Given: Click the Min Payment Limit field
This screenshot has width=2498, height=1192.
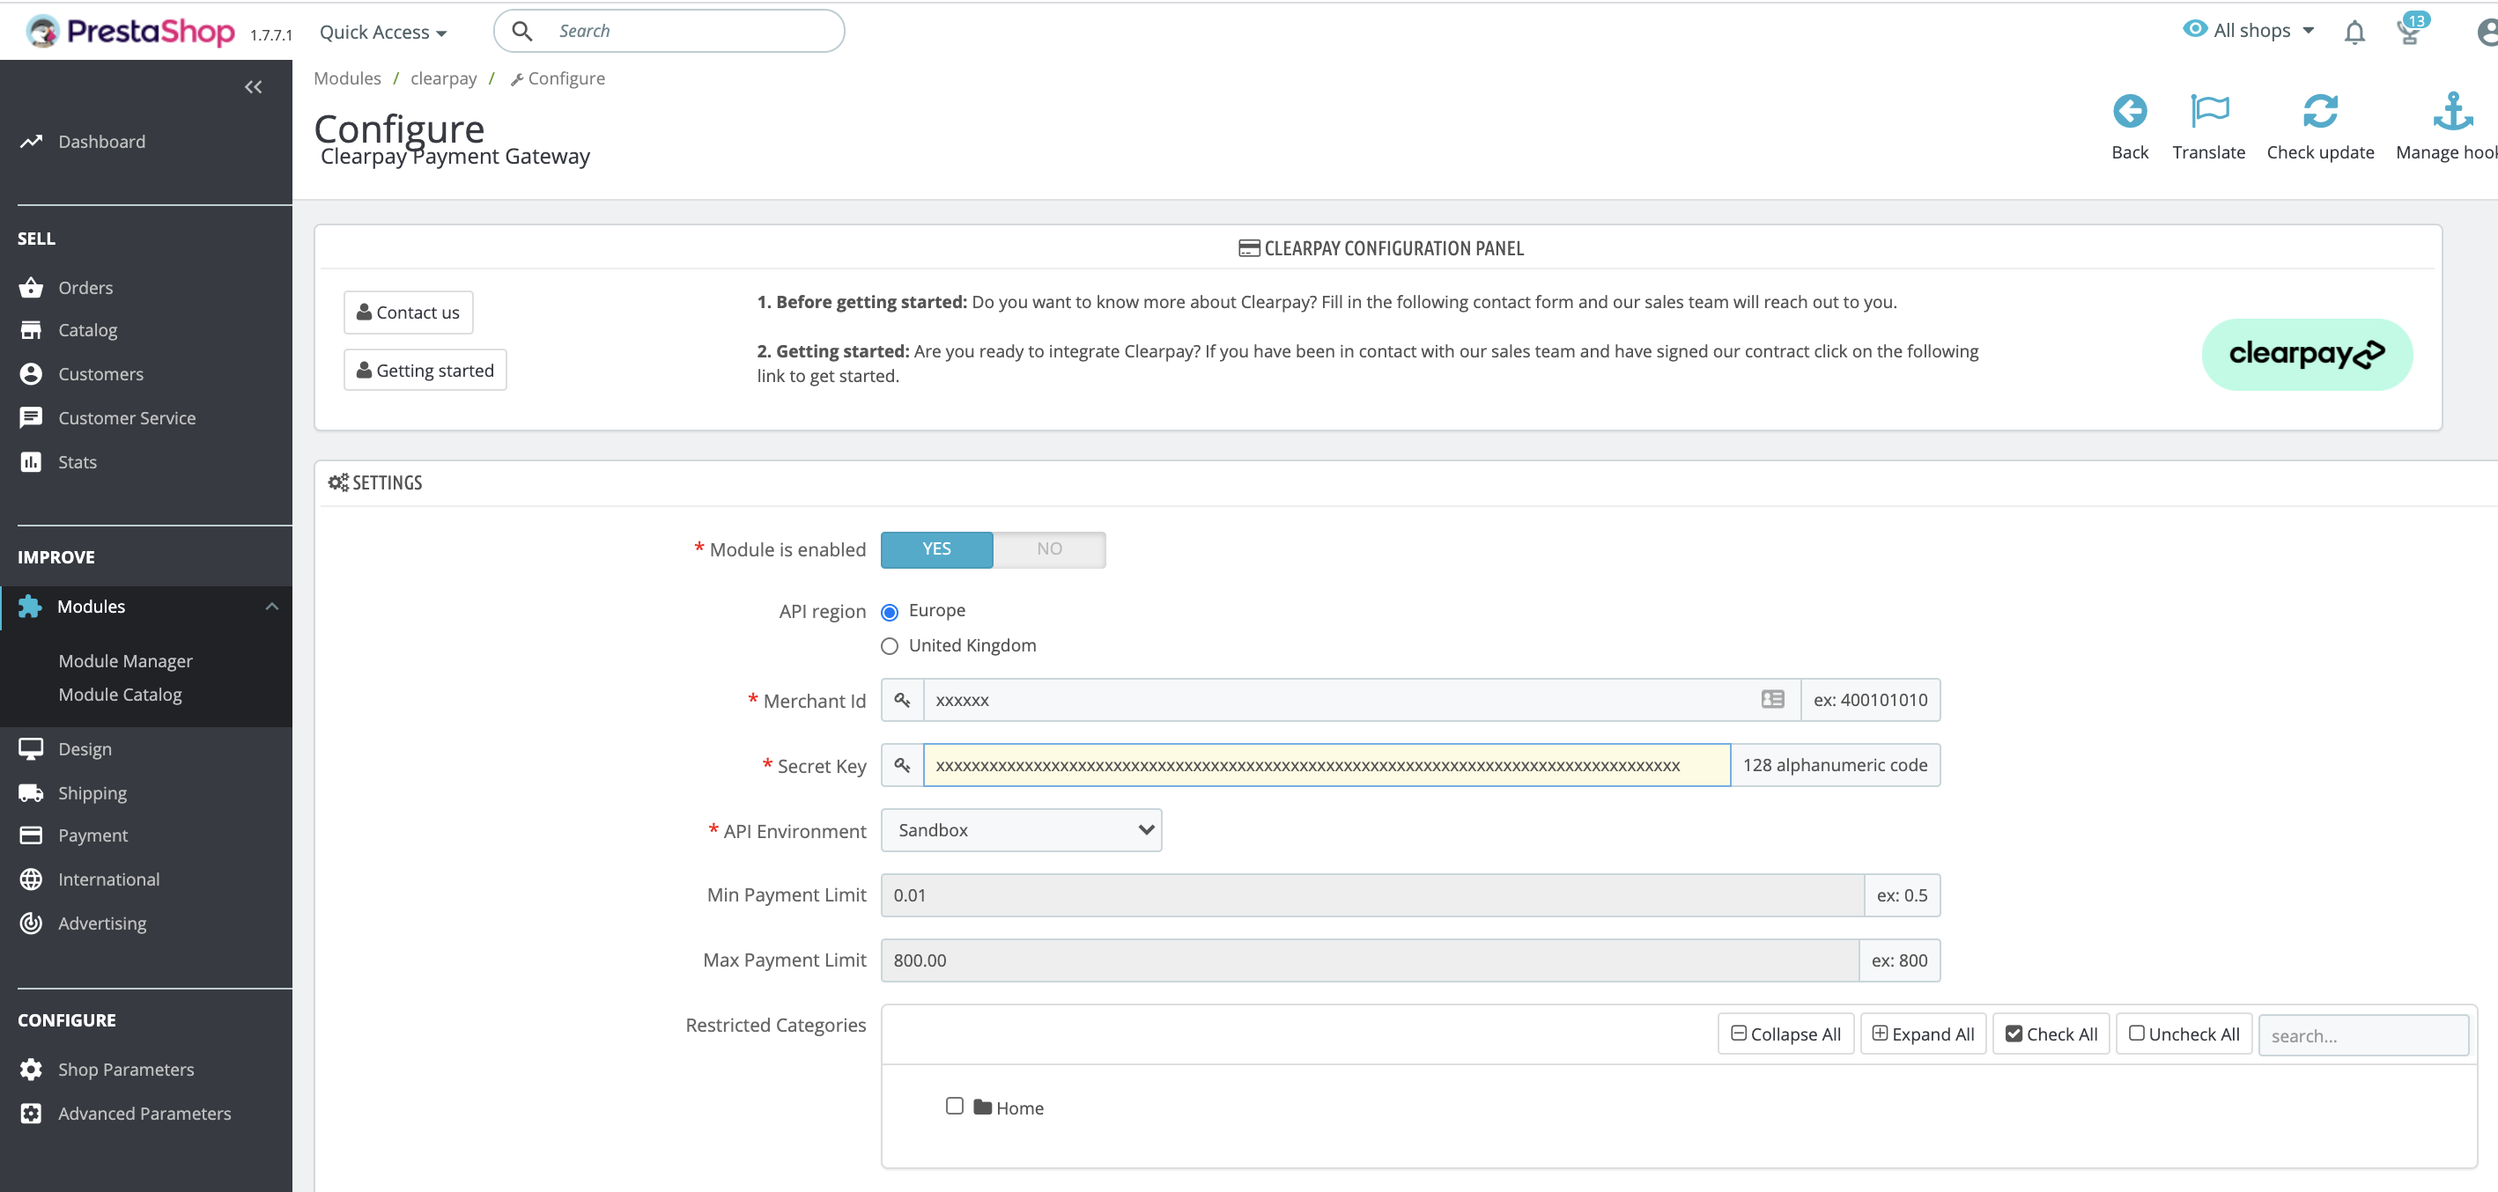Looking at the screenshot, I should tap(1372, 895).
